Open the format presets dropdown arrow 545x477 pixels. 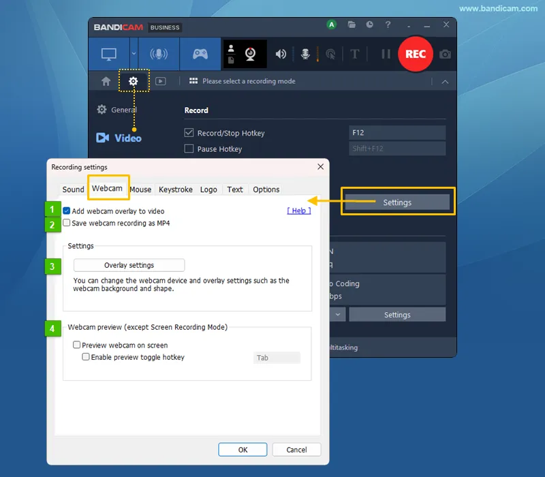click(337, 315)
